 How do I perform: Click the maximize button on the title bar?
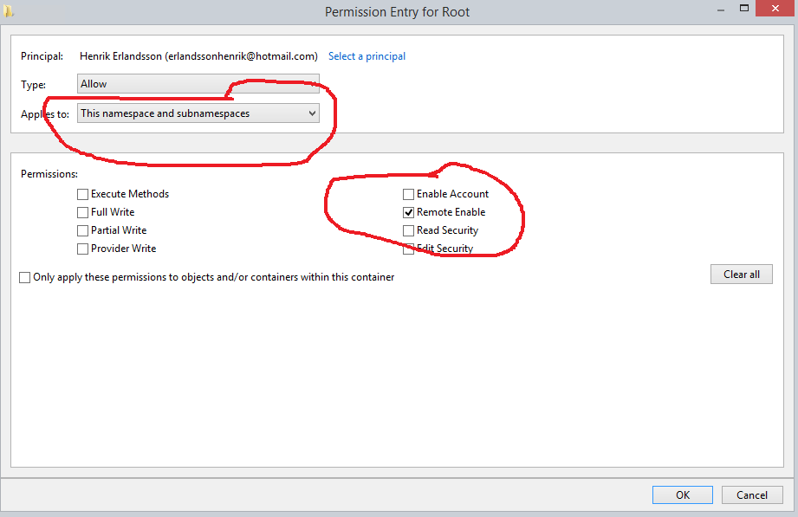[746, 8]
